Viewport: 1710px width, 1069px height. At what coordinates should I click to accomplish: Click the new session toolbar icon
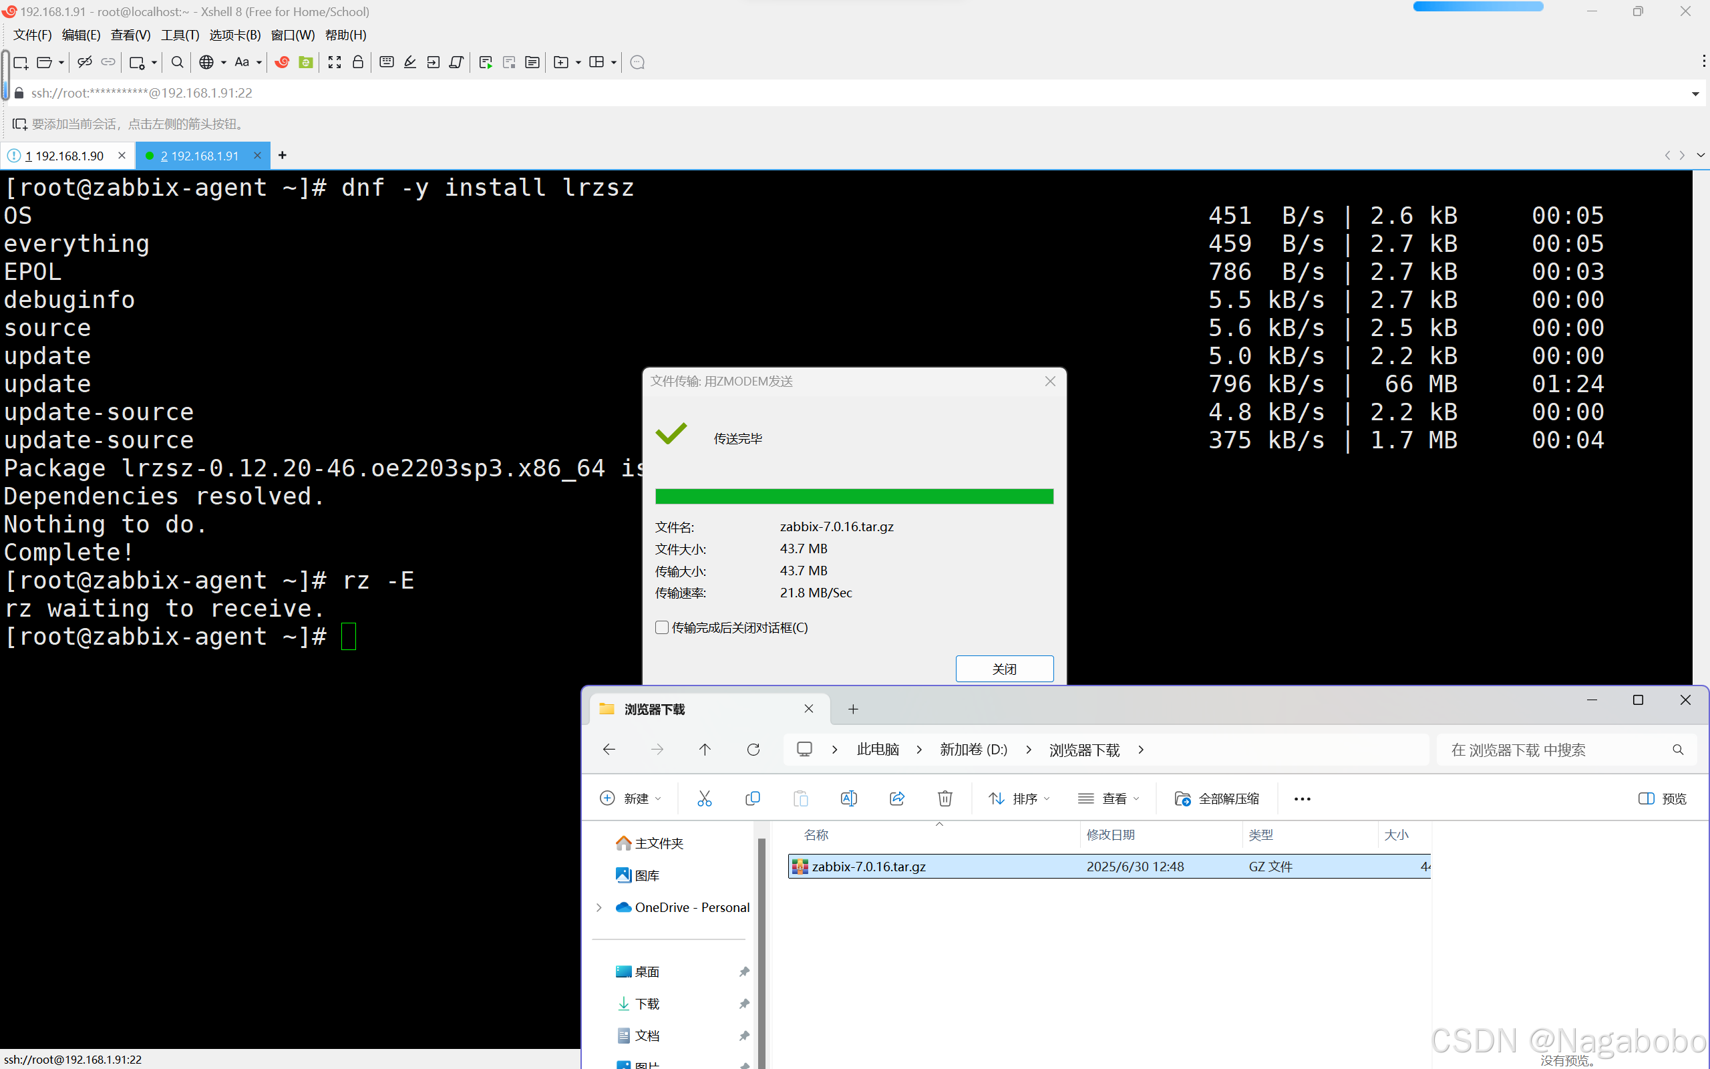[21, 62]
